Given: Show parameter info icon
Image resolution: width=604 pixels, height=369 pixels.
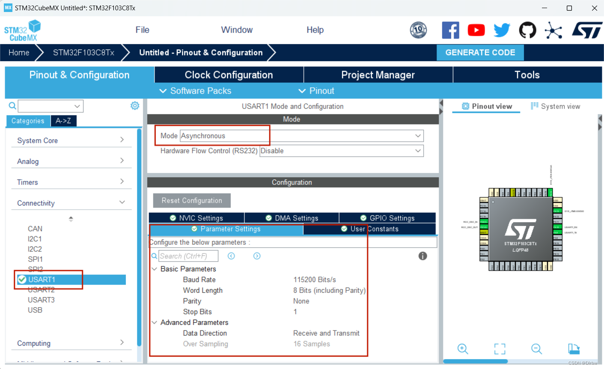Looking at the screenshot, I should (423, 256).
